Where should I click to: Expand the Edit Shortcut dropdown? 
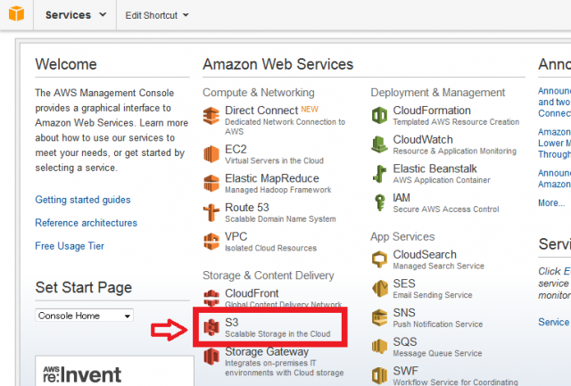pos(157,15)
